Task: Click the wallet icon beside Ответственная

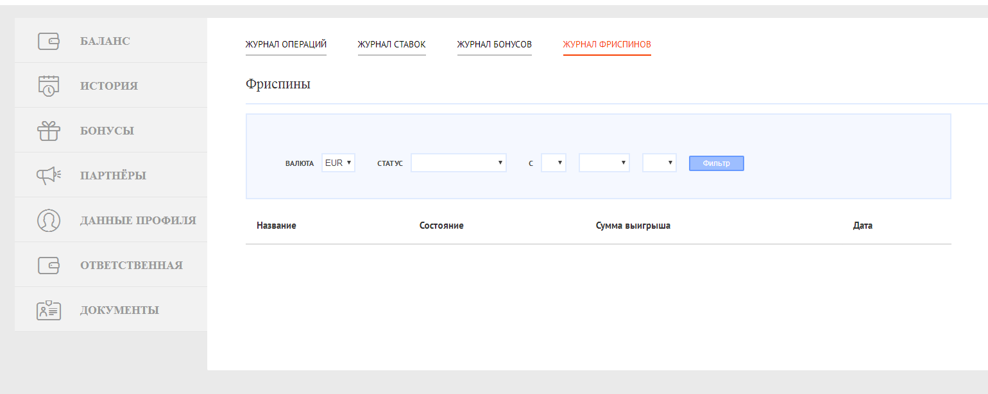Action: [49, 265]
